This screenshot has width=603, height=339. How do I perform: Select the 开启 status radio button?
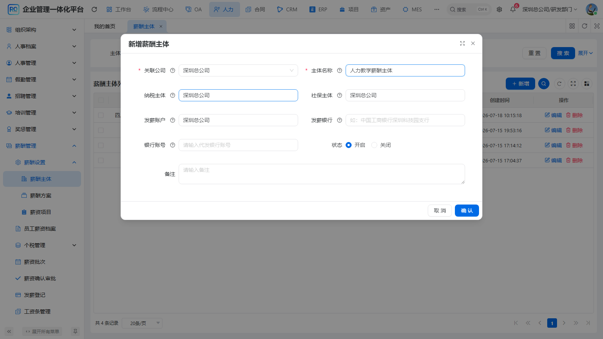(x=349, y=145)
